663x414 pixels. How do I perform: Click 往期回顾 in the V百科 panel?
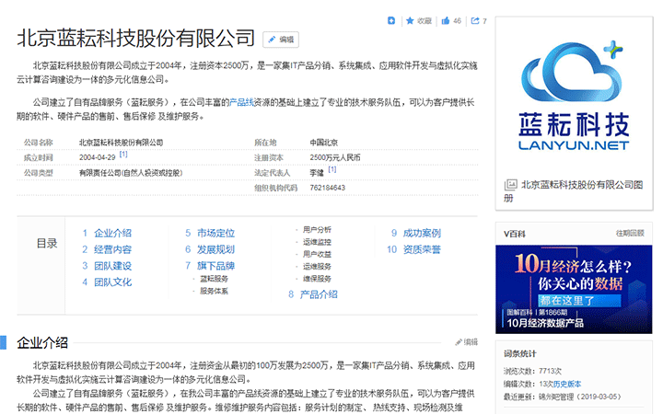[x=630, y=233]
